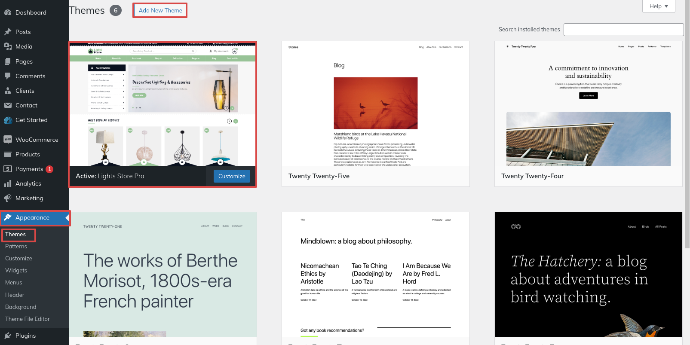This screenshot has height=345, width=690.
Task: Open the Customize submenu link
Action: coord(18,258)
